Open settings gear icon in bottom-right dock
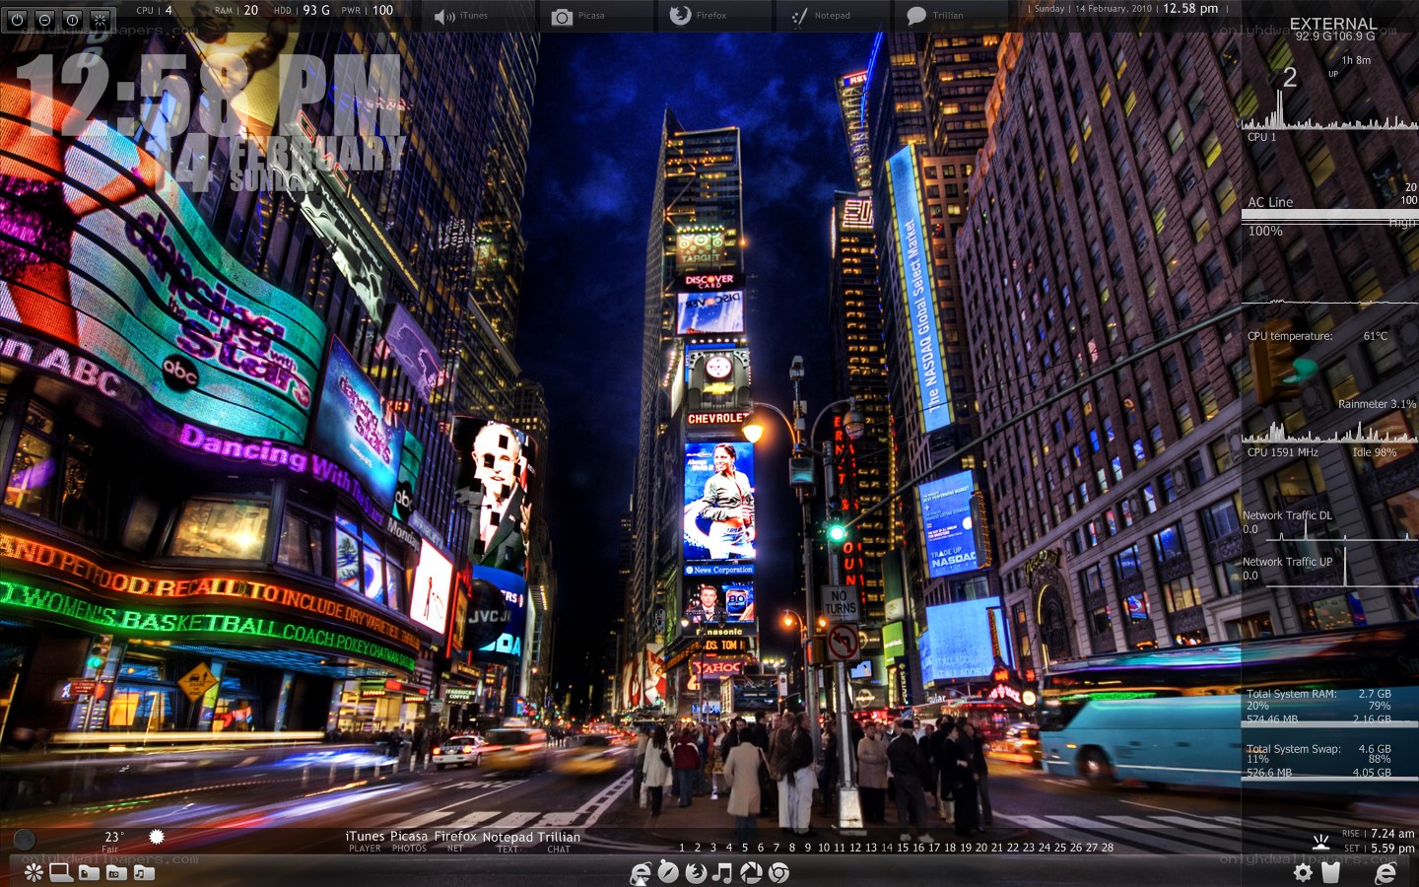 [x=1303, y=872]
